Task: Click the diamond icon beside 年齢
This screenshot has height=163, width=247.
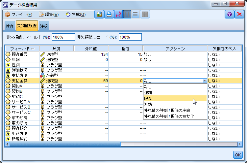Action: 8,60
